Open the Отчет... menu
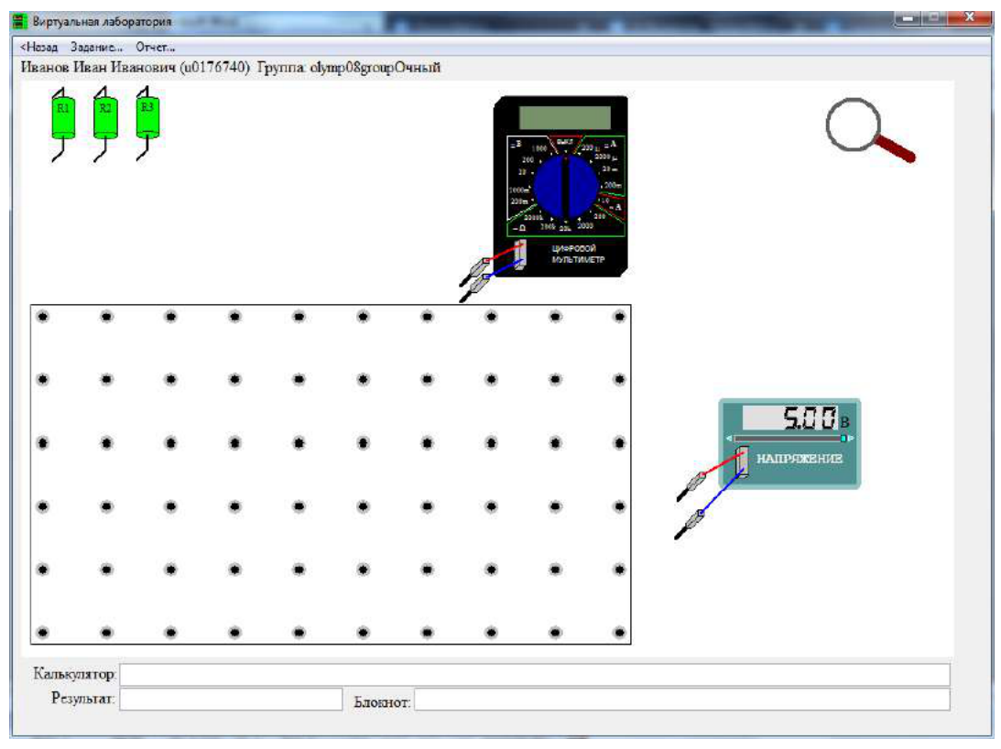 (x=155, y=48)
